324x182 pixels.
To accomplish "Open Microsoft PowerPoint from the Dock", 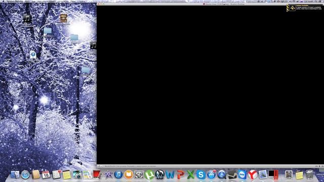I will (x=180, y=174).
